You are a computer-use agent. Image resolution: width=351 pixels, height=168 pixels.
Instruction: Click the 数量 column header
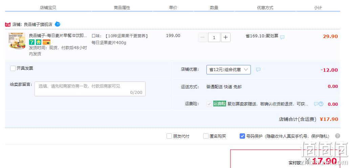point(214,7)
